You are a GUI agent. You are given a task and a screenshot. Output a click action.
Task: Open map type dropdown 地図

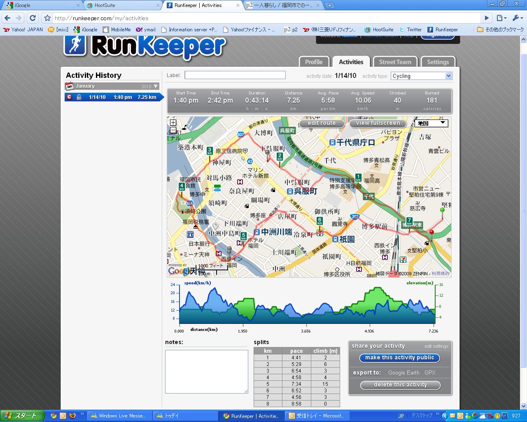432,123
